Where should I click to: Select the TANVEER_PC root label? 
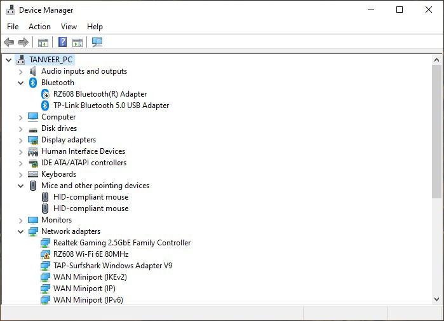51,60
